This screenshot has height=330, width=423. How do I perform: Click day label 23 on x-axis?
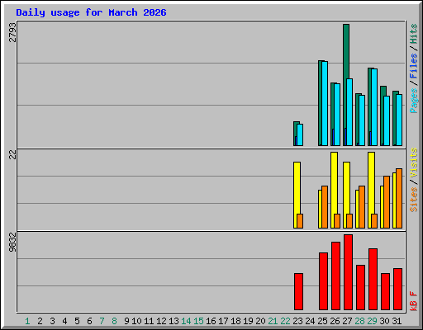[x=297, y=321]
